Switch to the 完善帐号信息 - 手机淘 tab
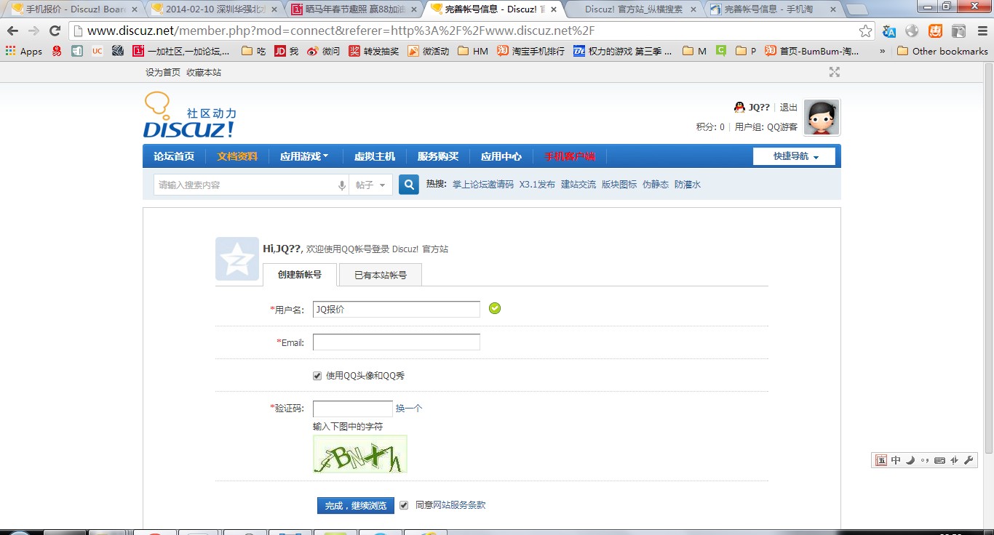Image resolution: width=994 pixels, height=535 pixels. pyautogui.click(x=773, y=9)
